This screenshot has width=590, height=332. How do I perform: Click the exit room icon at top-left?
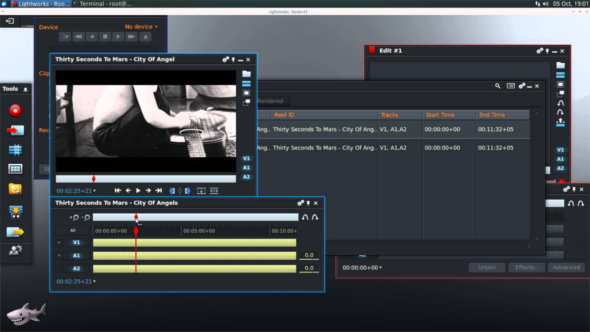[9, 21]
